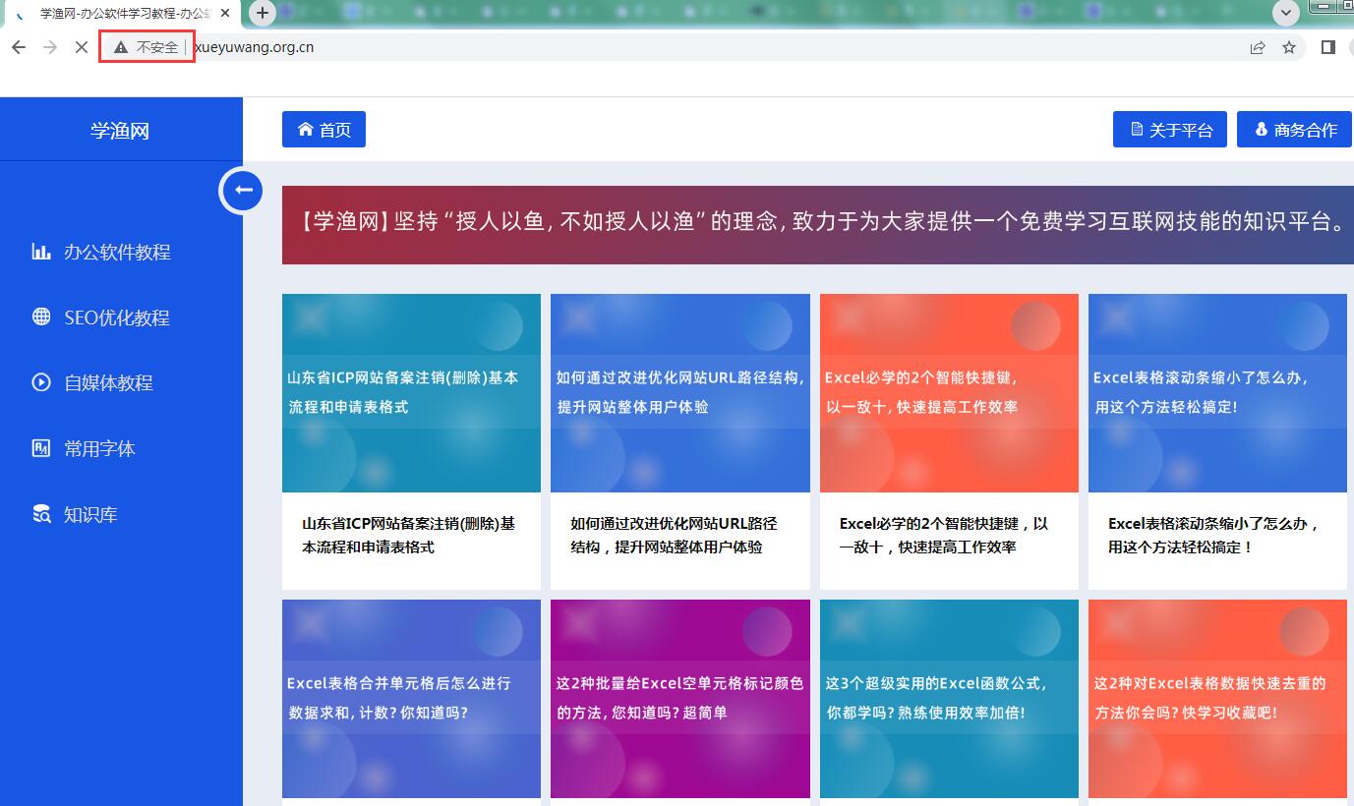Open 办公软件教程 in the sidebar

pos(117,252)
